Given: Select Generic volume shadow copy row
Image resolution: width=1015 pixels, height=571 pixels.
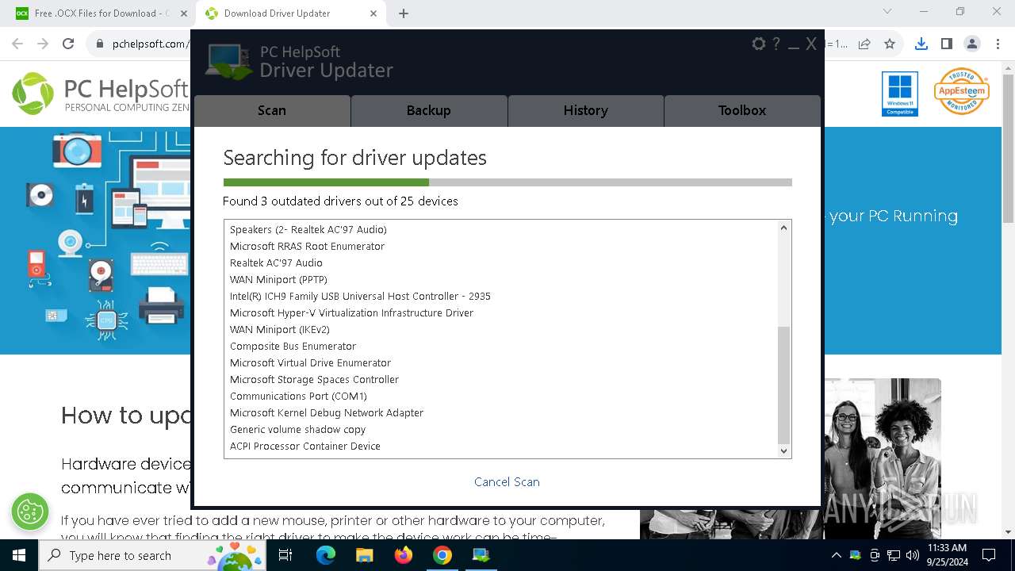Looking at the screenshot, I should point(500,429).
